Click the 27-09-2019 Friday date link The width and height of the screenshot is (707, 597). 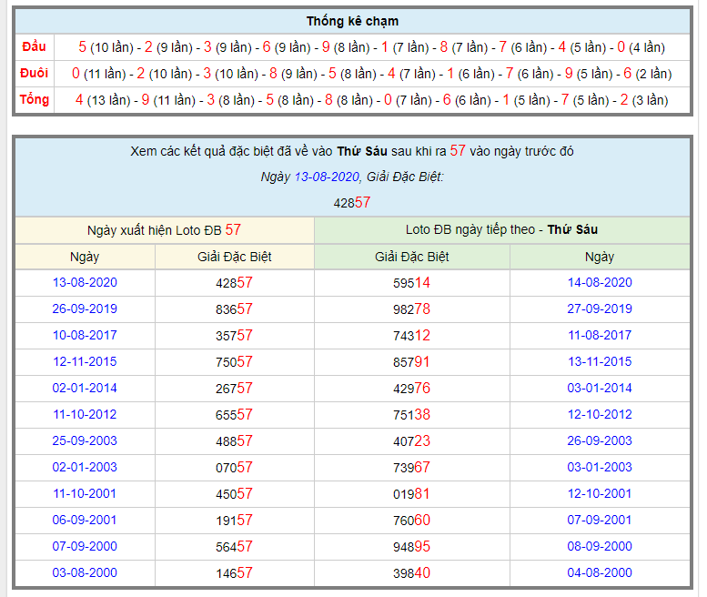pos(600,309)
